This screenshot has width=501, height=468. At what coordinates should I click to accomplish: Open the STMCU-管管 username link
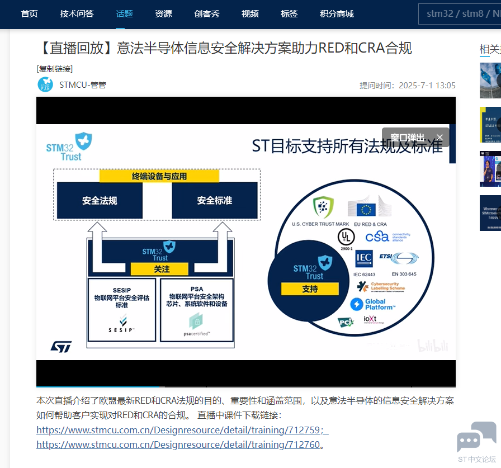point(82,85)
